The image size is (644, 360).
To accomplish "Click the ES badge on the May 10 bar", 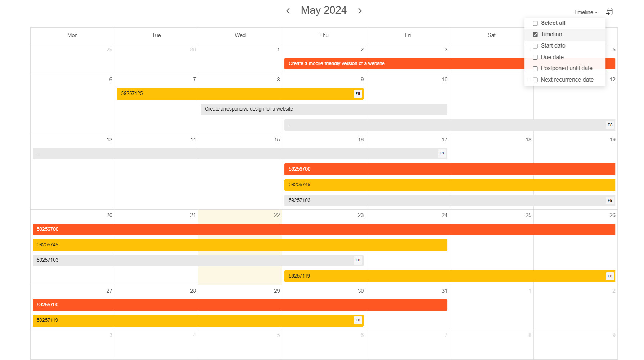I will tap(610, 125).
